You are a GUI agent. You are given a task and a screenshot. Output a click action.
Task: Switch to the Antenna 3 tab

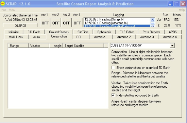(147, 37)
